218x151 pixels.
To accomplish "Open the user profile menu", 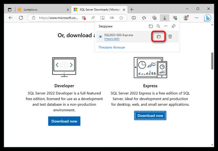I will [x=186, y=18].
